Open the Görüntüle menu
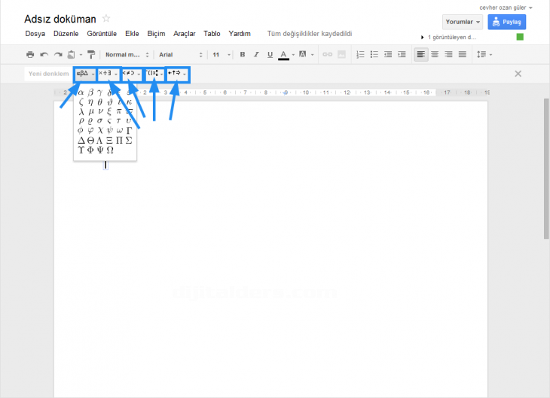550x398 pixels. [102, 34]
